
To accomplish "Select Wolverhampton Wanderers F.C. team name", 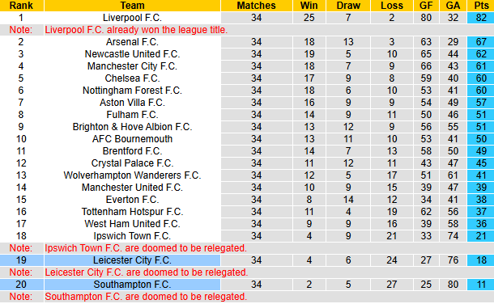I will click(x=132, y=175).
